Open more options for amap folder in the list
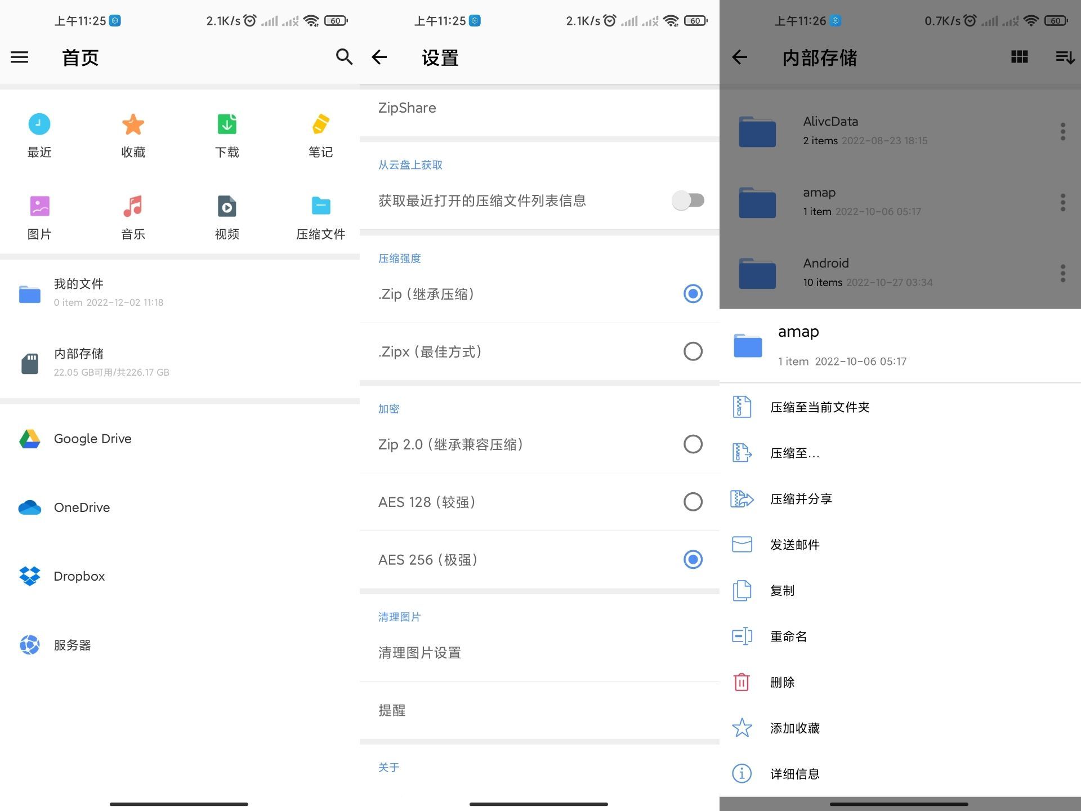 [1063, 202]
